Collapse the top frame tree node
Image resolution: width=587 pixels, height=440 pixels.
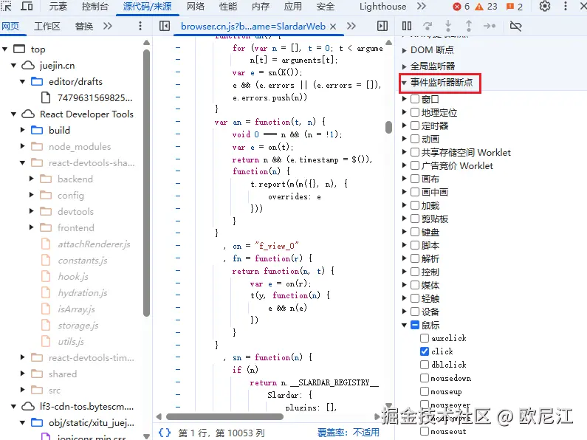(5, 49)
